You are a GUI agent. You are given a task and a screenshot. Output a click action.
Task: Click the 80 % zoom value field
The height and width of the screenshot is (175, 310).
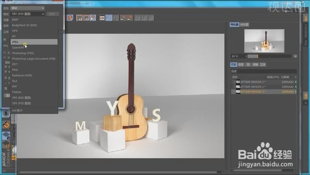pyautogui.click(x=238, y=56)
